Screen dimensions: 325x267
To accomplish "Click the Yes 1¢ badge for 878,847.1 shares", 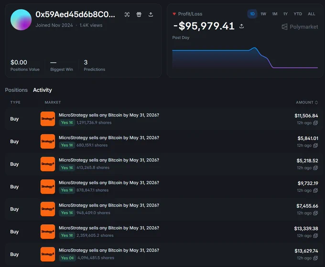I will click(67, 190).
